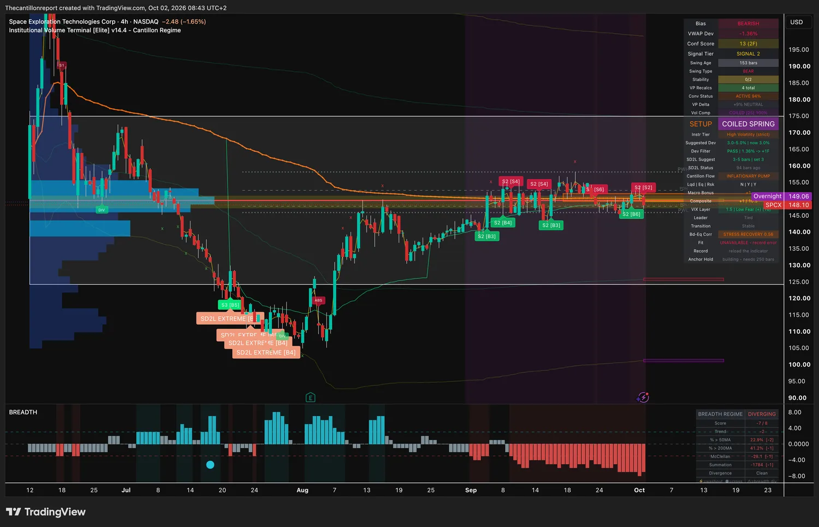Click the ACTIVE 94% Conv Status value
819x527 pixels.
click(x=748, y=96)
